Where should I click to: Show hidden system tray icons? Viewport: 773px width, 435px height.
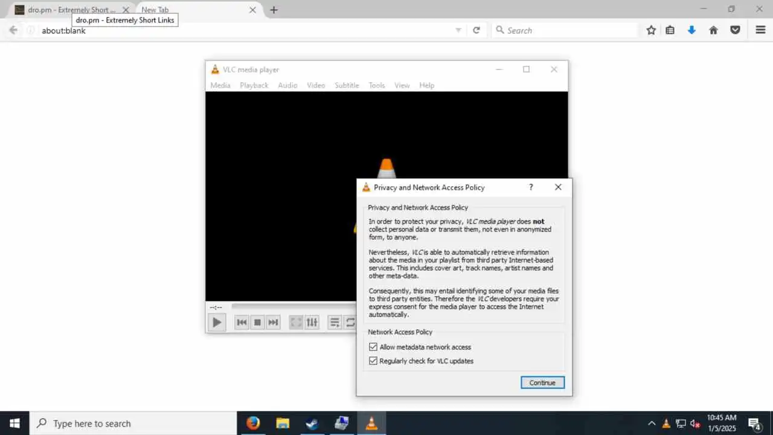point(652,424)
